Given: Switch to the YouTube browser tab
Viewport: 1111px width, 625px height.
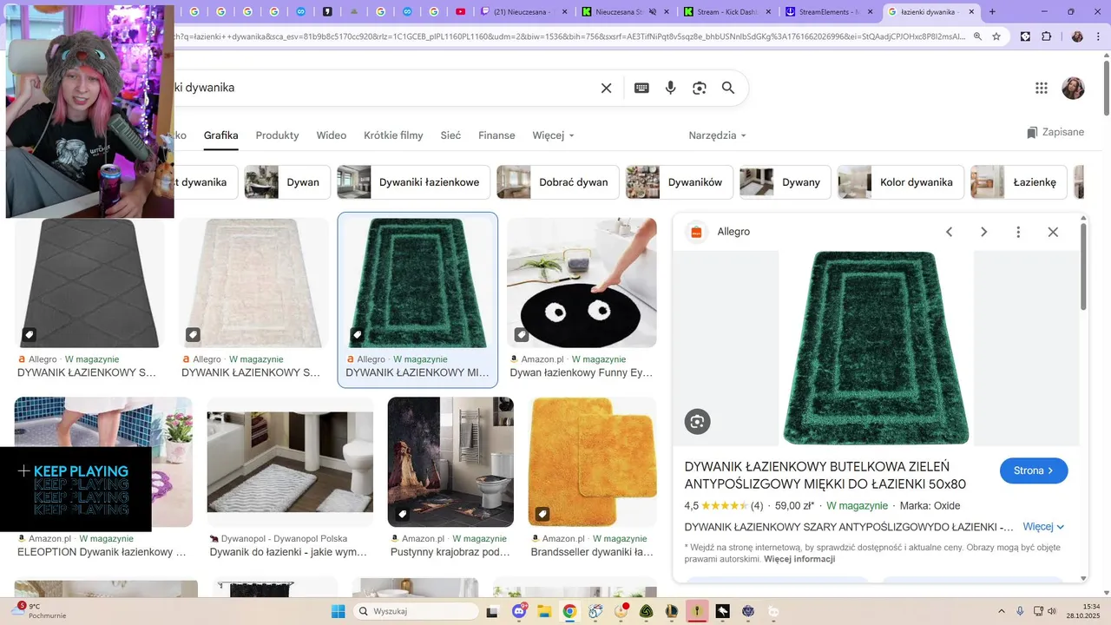Looking at the screenshot, I should (x=460, y=12).
